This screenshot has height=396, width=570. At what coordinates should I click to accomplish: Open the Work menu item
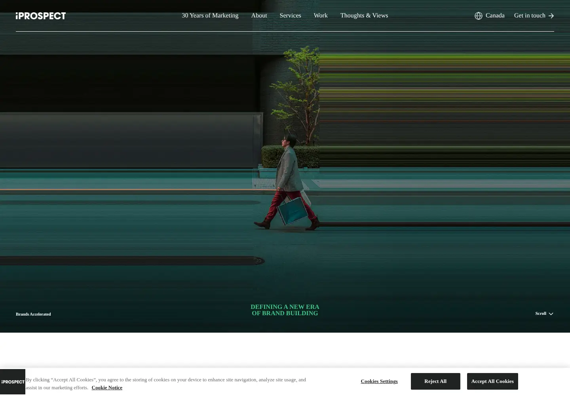pos(321,15)
